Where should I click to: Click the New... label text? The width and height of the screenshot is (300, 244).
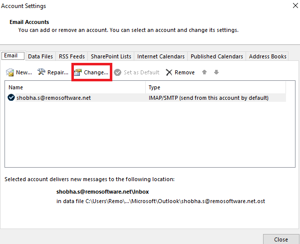(x=24, y=72)
